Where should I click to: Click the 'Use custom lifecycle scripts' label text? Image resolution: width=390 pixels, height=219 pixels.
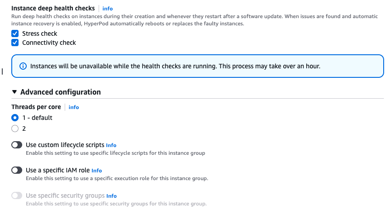65,145
